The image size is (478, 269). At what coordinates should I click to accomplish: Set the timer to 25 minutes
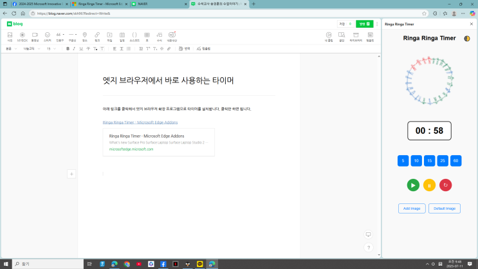[442, 161]
